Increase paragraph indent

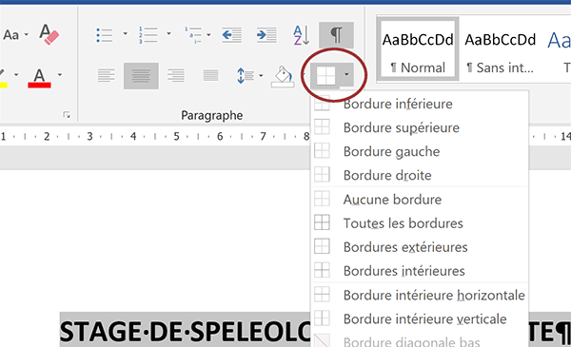point(266,35)
